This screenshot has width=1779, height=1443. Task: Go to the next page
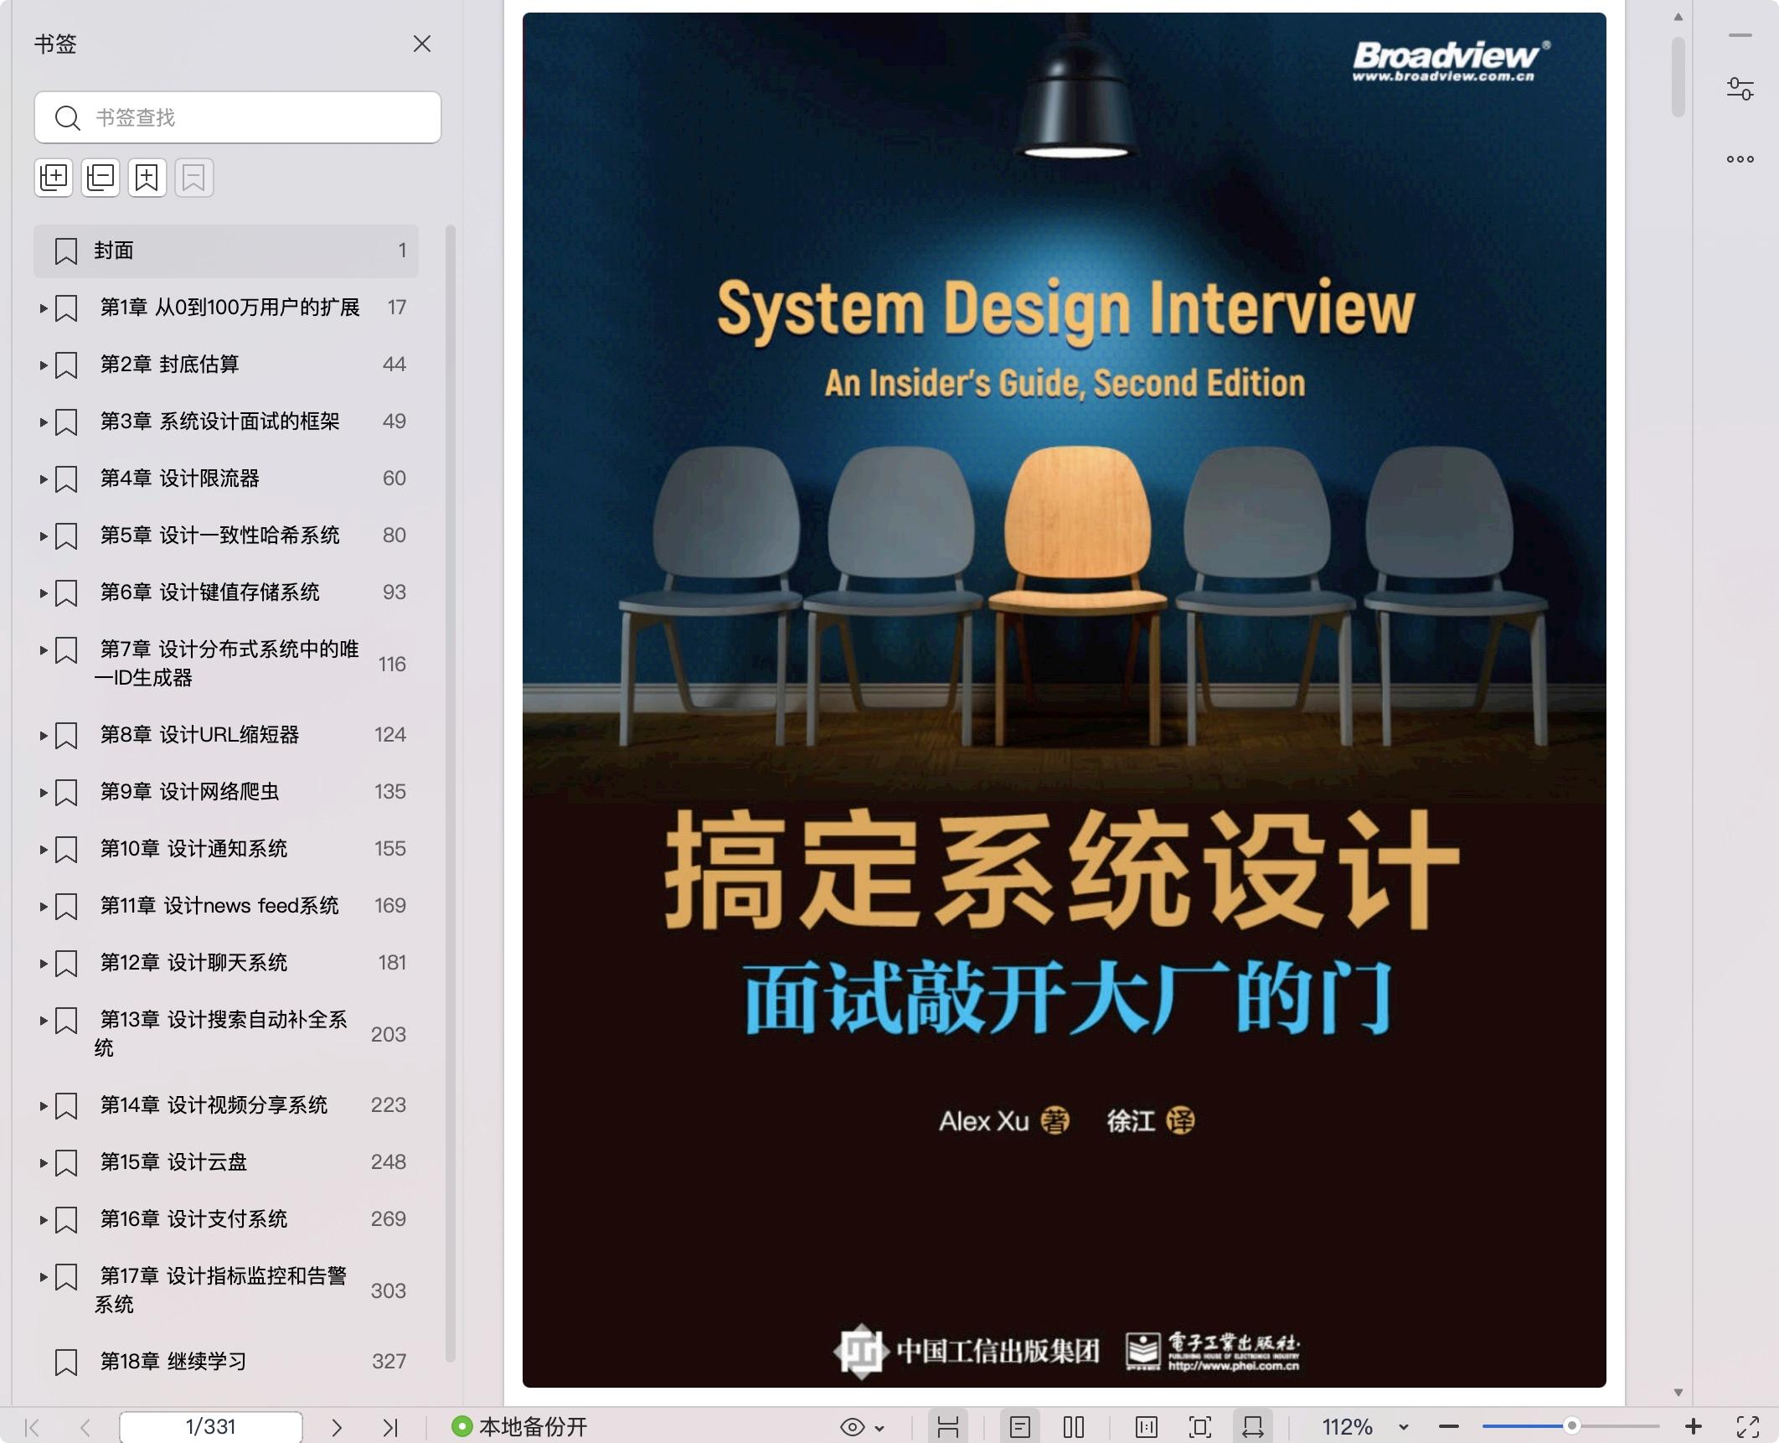(337, 1427)
